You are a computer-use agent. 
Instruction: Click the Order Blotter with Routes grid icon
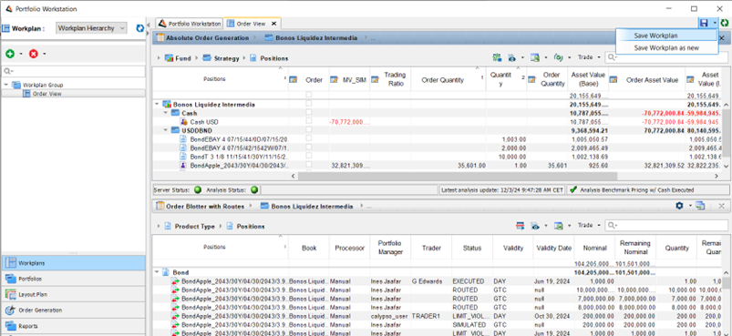click(x=160, y=206)
